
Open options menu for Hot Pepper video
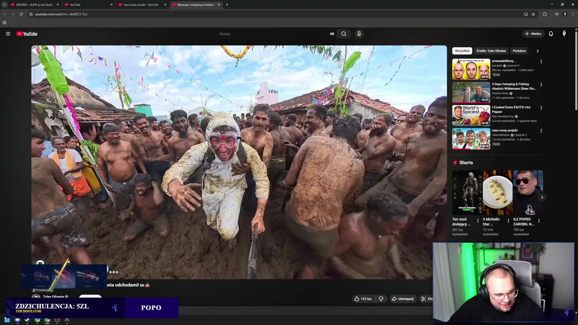[x=541, y=108]
